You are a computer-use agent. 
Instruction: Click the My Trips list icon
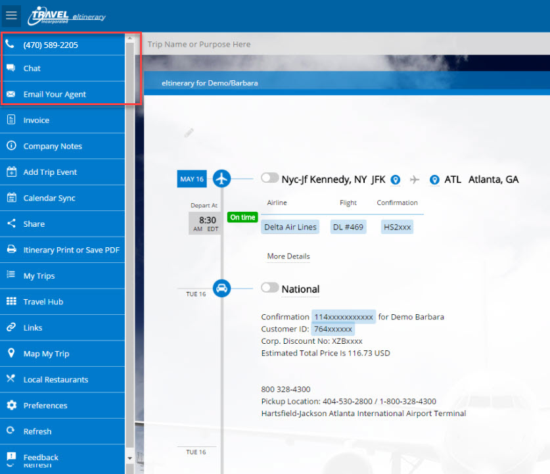11,274
